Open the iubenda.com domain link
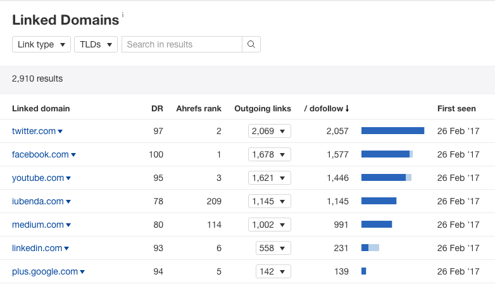The width and height of the screenshot is (495, 284). 38,201
